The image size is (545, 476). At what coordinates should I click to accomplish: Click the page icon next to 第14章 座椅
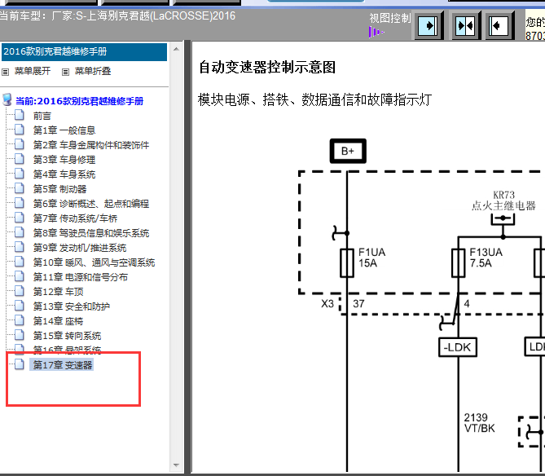tap(19, 320)
